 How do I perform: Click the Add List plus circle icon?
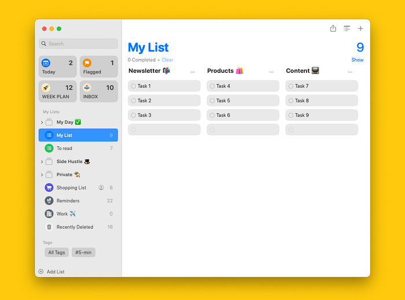coord(41,271)
